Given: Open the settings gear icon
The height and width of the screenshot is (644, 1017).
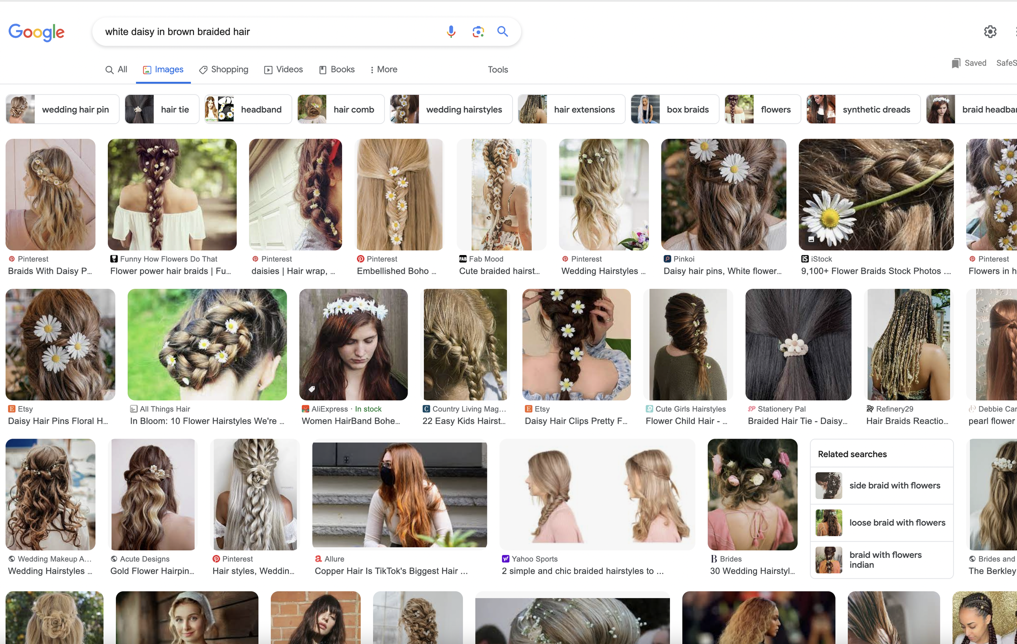Looking at the screenshot, I should pos(990,32).
